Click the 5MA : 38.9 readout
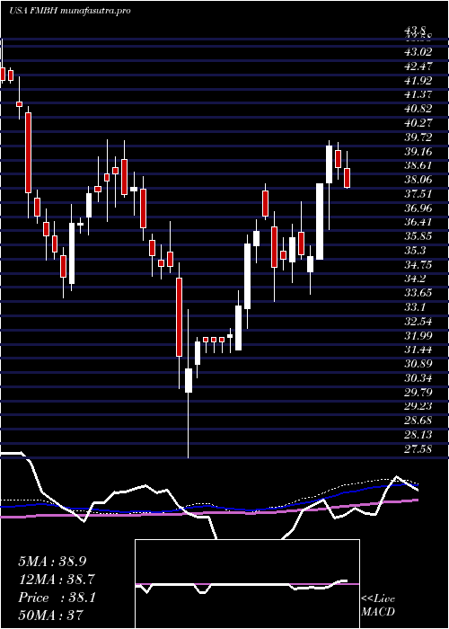 53,562
